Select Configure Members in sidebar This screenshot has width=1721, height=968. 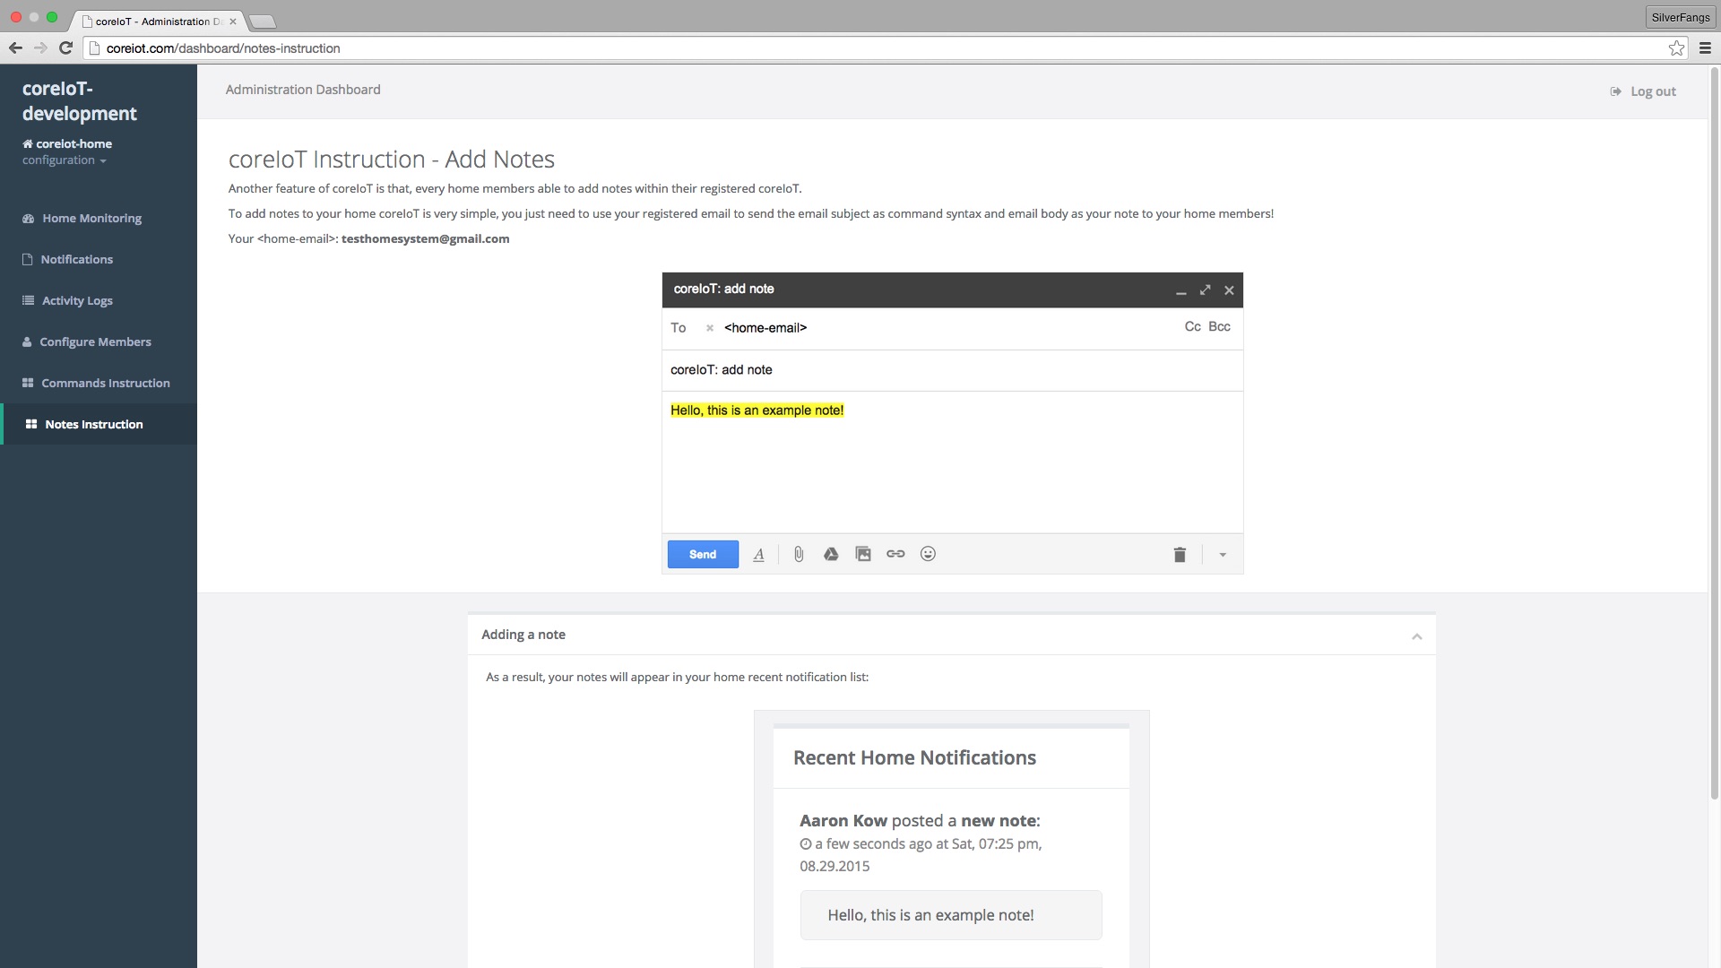point(94,342)
